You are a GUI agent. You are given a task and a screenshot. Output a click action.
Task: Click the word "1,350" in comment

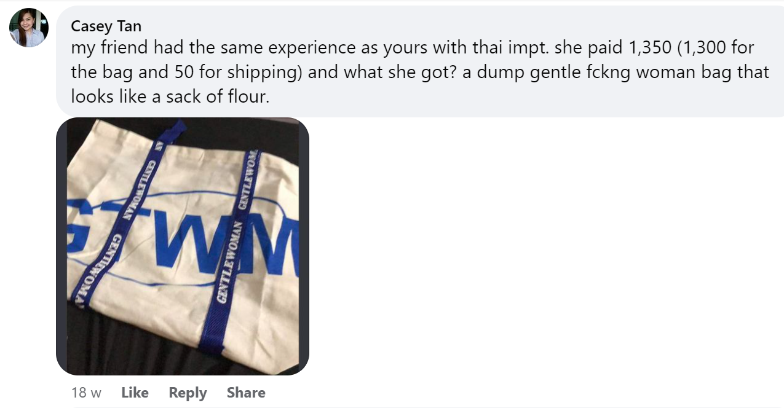(x=649, y=48)
